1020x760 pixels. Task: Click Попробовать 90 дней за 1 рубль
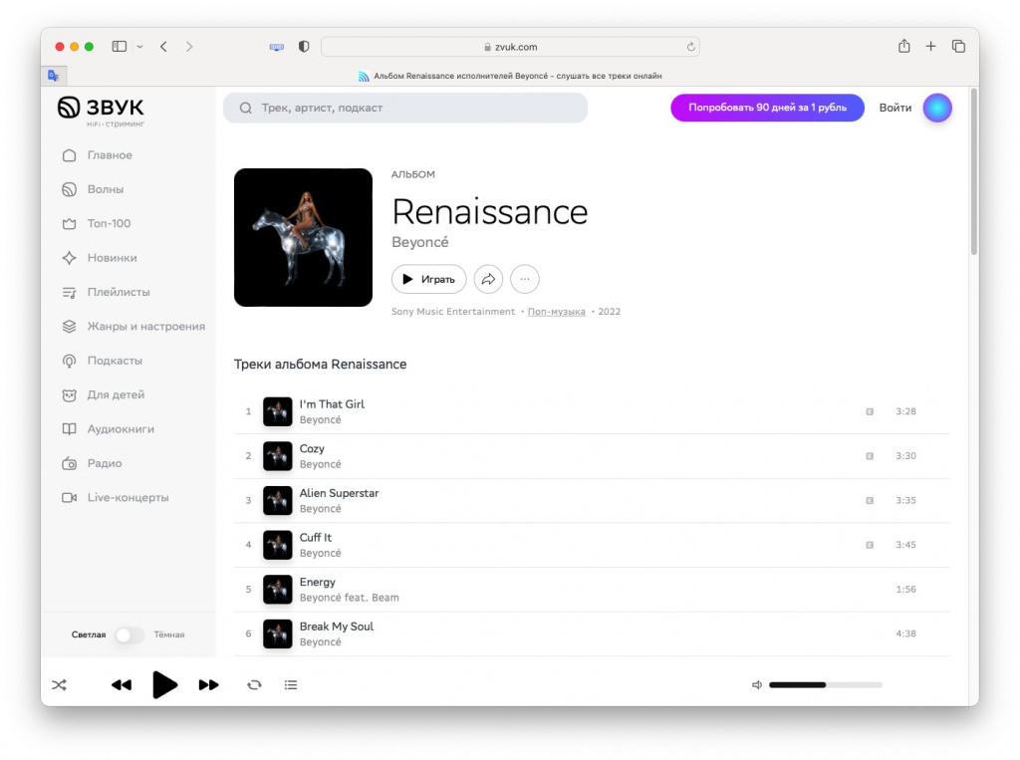767,108
